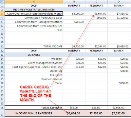Viewport: 131px width, 118px height.
Task: Click cell 'Carry Over or Loss From the Previous Month'
Action: coord(34,14)
